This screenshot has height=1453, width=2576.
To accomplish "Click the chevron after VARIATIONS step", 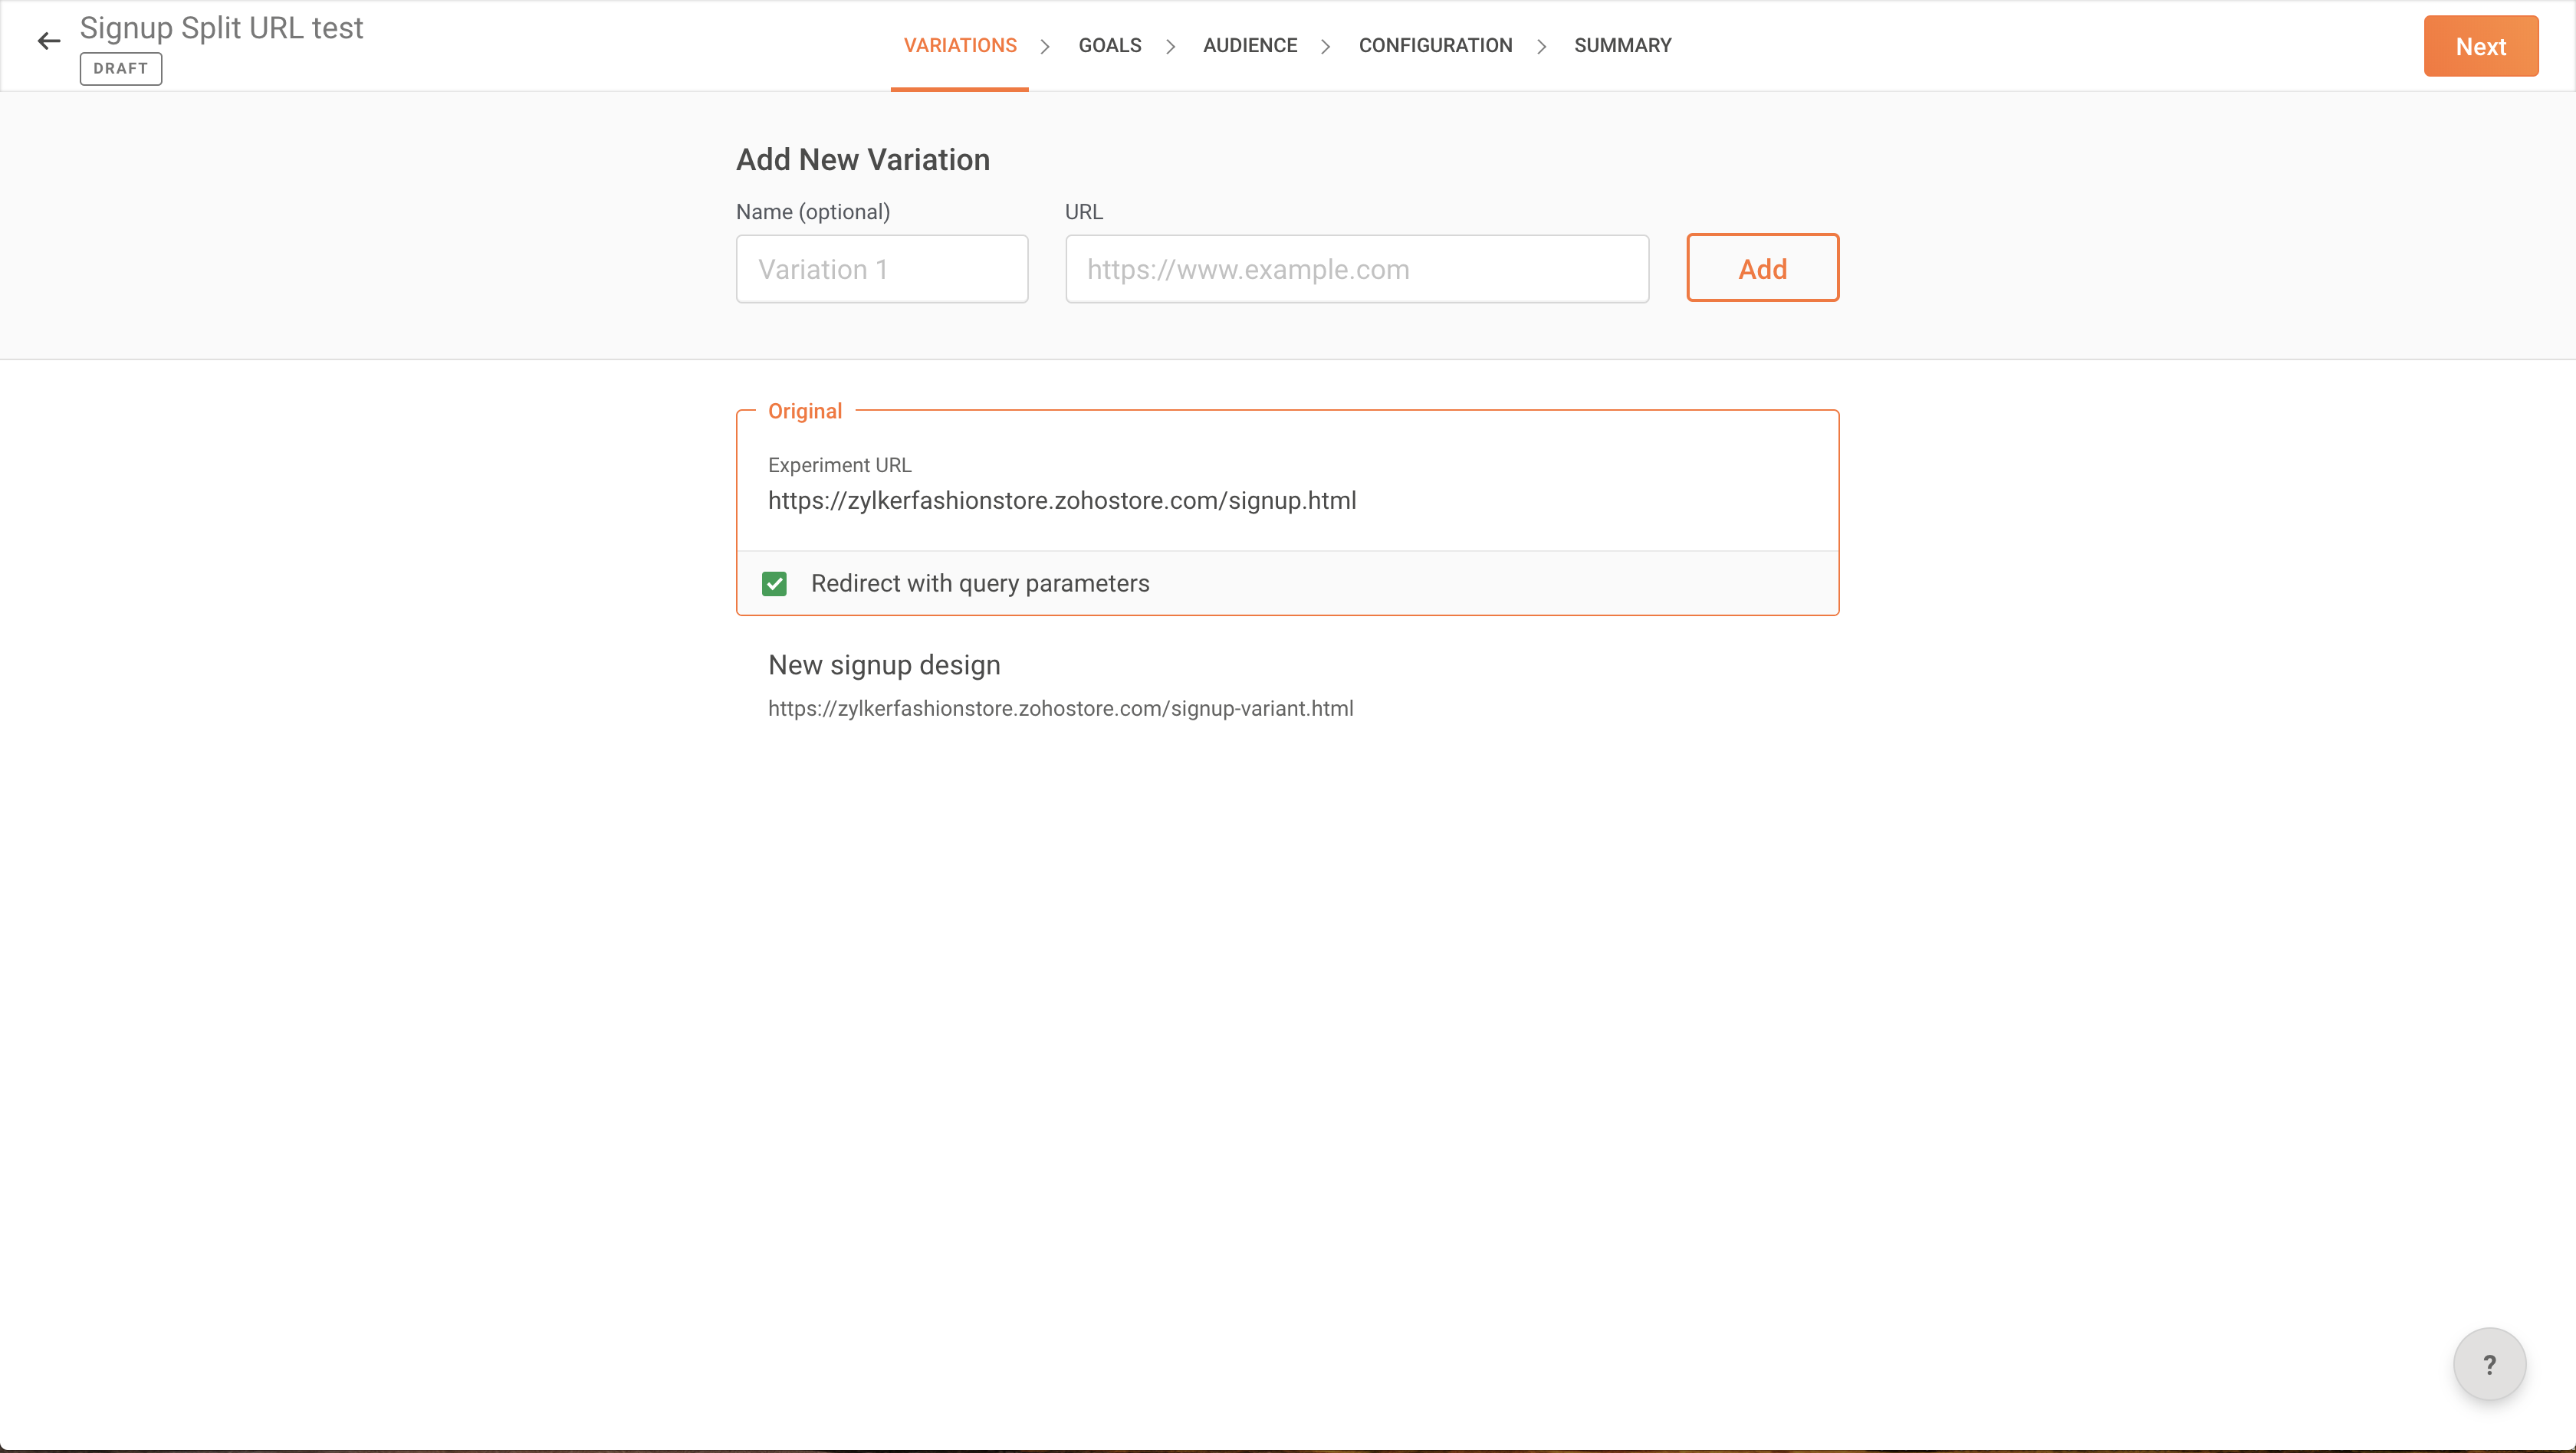I will click(x=1045, y=46).
